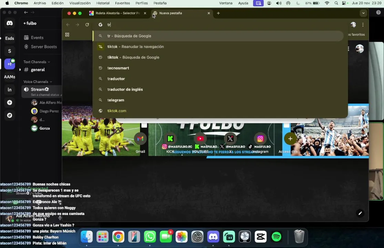Open the general text channel
The width and height of the screenshot is (384, 248).
click(38, 70)
